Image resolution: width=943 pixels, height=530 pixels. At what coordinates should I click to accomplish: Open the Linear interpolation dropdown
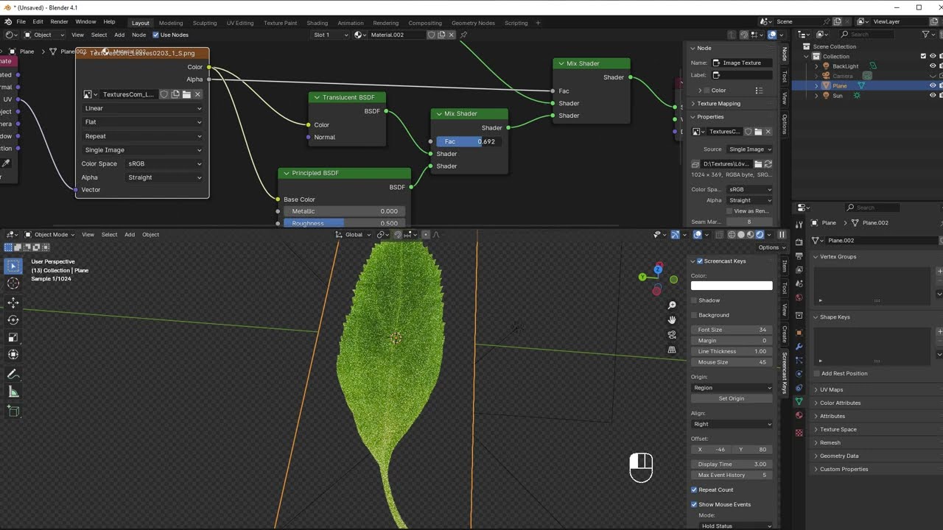pyautogui.click(x=142, y=108)
